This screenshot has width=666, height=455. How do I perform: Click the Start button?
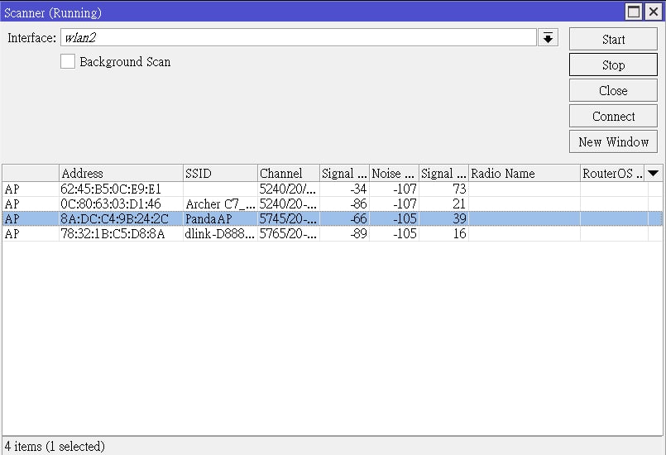pos(613,40)
